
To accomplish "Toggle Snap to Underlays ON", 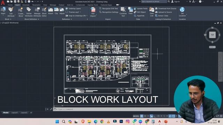I will [77, 16].
